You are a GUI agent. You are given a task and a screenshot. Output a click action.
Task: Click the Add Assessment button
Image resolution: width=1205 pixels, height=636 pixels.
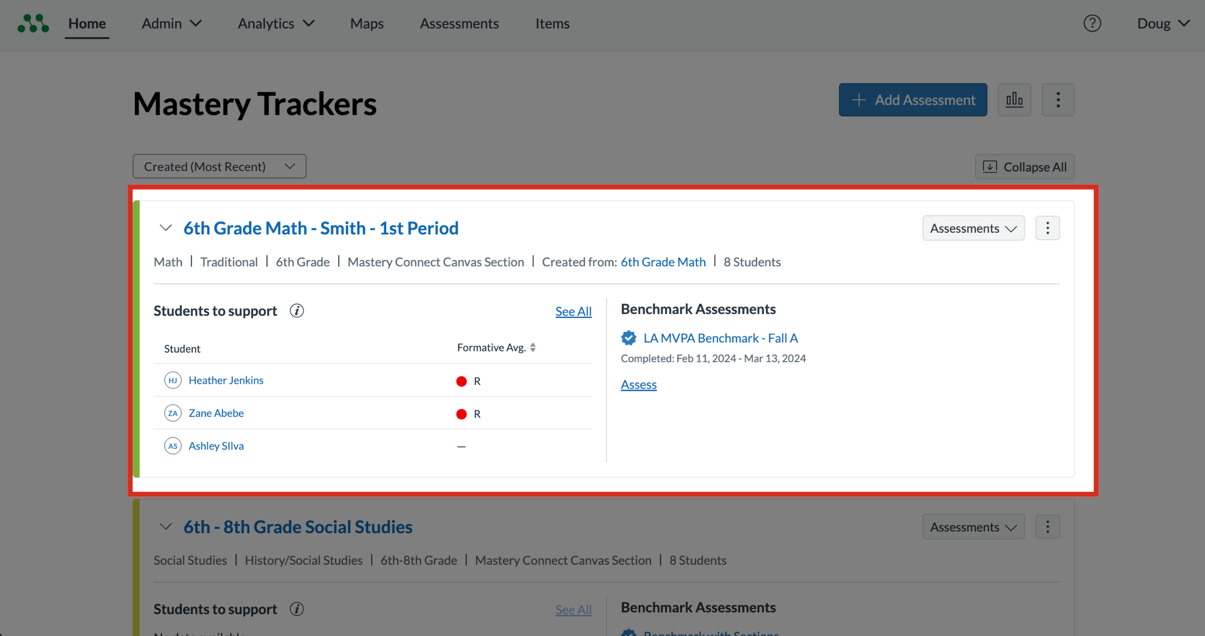913,100
